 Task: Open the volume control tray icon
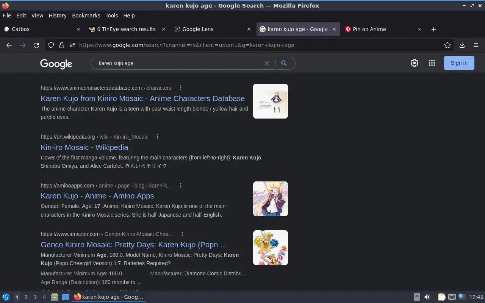[427, 297]
